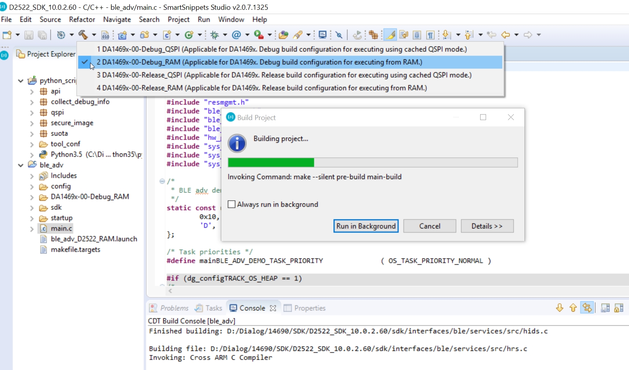Click editor horizontal scrollbar left arrow
Image resolution: width=629 pixels, height=370 pixels.
[x=170, y=291]
